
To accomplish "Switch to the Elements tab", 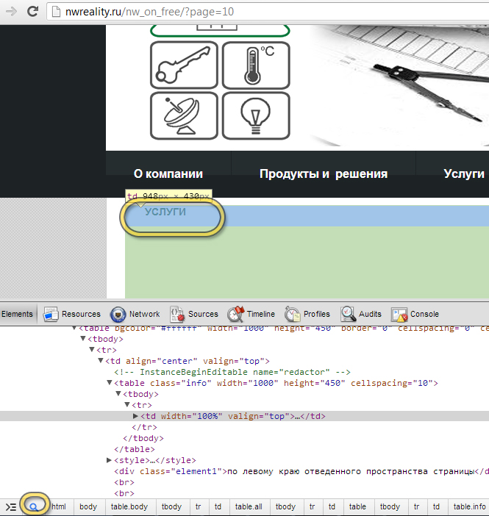I will 17,314.
